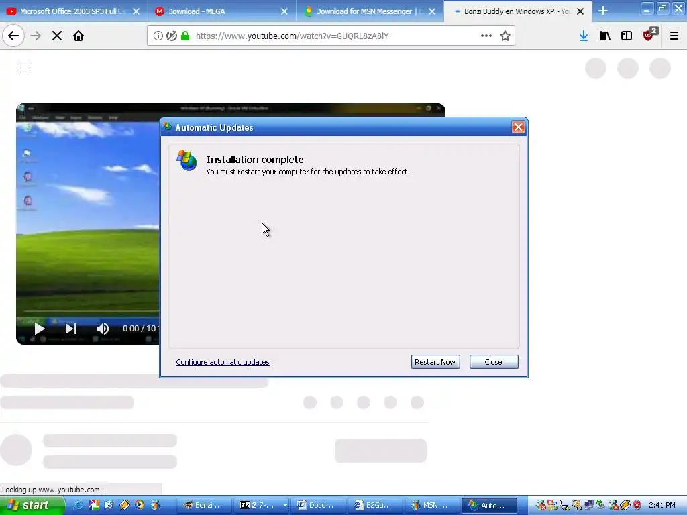The width and height of the screenshot is (687, 515).
Task: Click the red security shield tray icon
Action: pos(637,506)
